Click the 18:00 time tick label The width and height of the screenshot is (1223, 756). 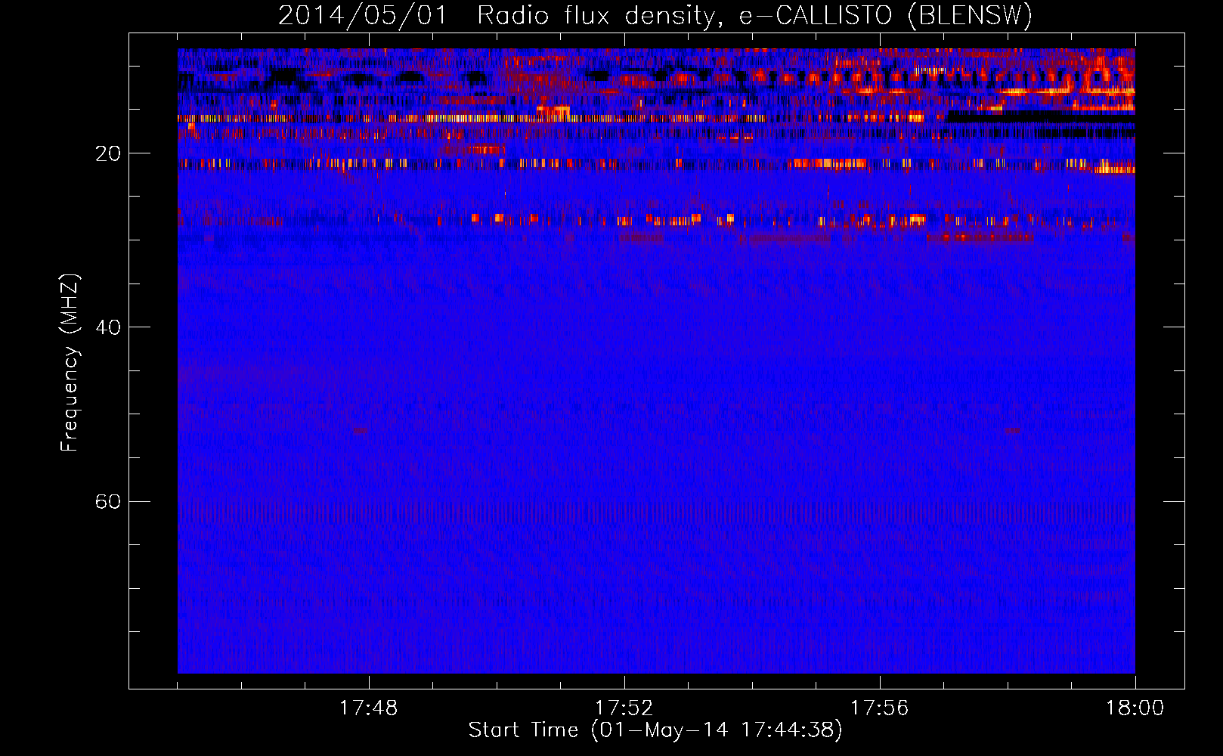(x=1135, y=708)
